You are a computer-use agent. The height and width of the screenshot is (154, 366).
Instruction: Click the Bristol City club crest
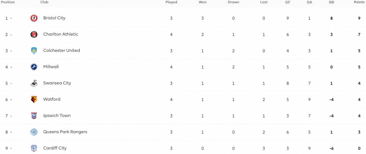click(34, 18)
